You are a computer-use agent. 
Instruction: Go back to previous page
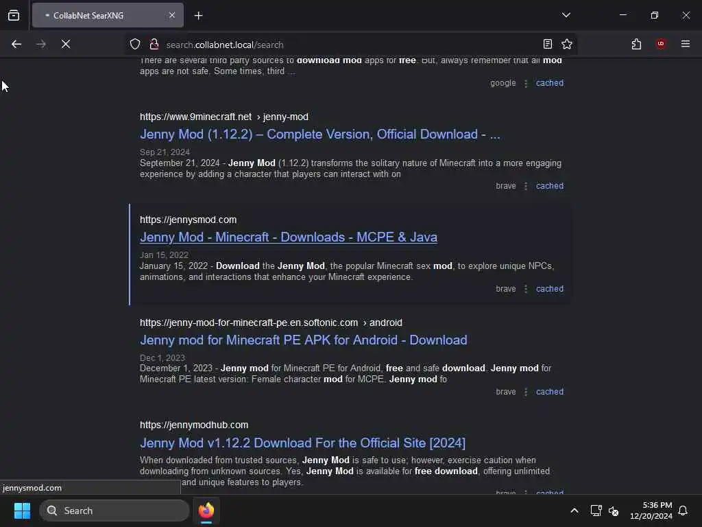pos(16,44)
